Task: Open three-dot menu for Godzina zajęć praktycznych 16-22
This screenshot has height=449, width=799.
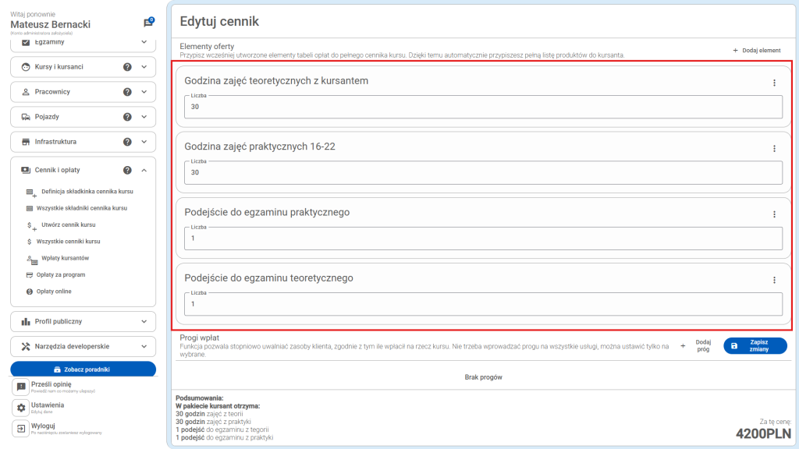Action: pyautogui.click(x=774, y=148)
